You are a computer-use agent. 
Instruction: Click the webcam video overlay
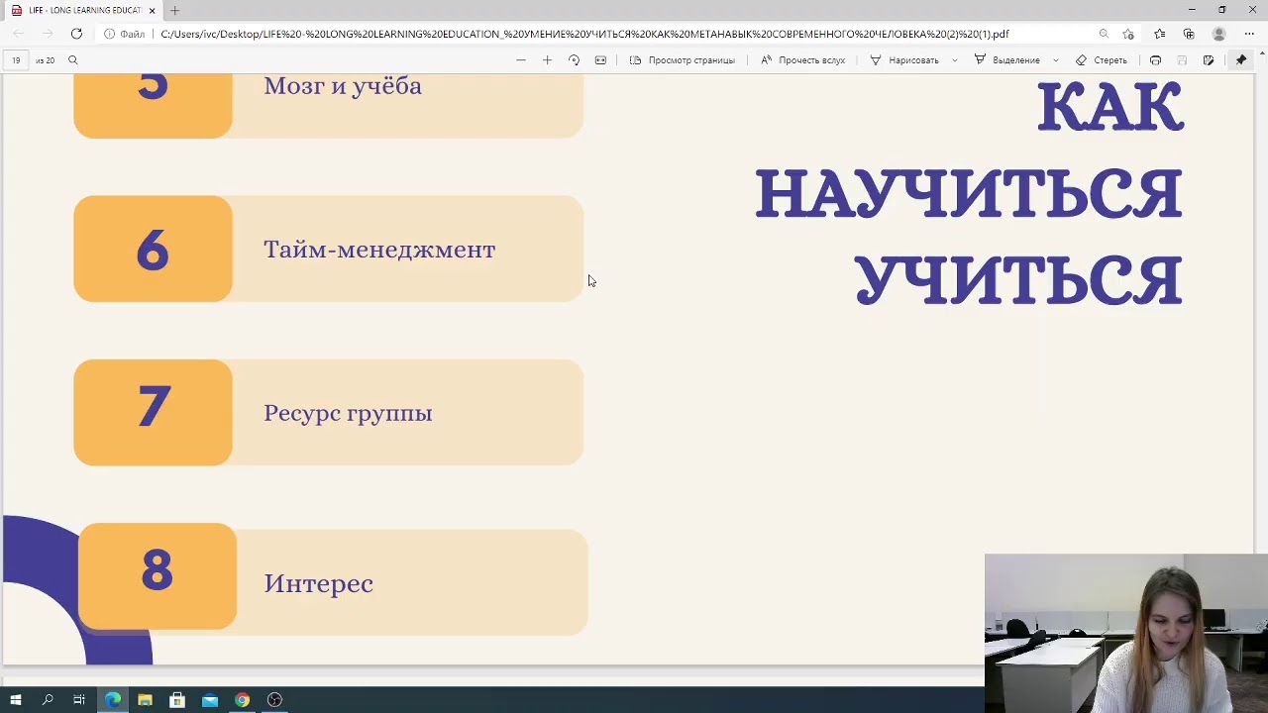point(1126,633)
